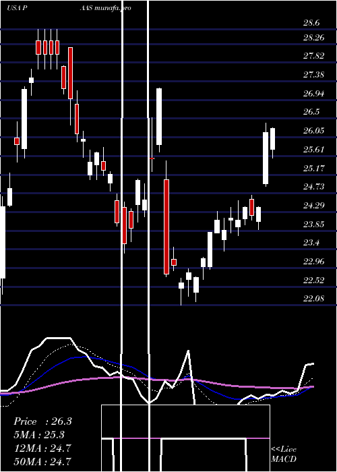Screen dimensions: 337x472
Task: Click the 23.4 price axis label
Action: (x=311, y=243)
